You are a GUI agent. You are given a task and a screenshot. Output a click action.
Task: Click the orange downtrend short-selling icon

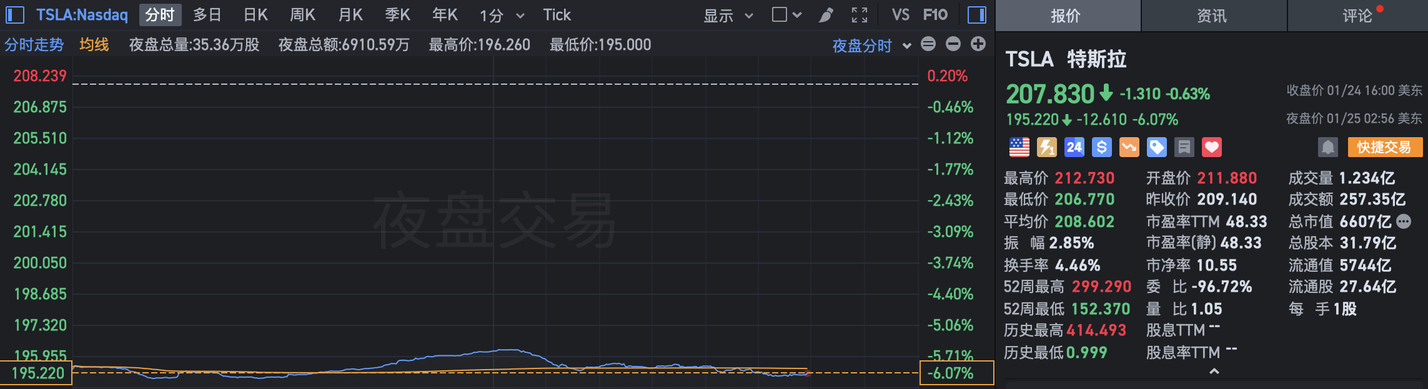click(1129, 147)
